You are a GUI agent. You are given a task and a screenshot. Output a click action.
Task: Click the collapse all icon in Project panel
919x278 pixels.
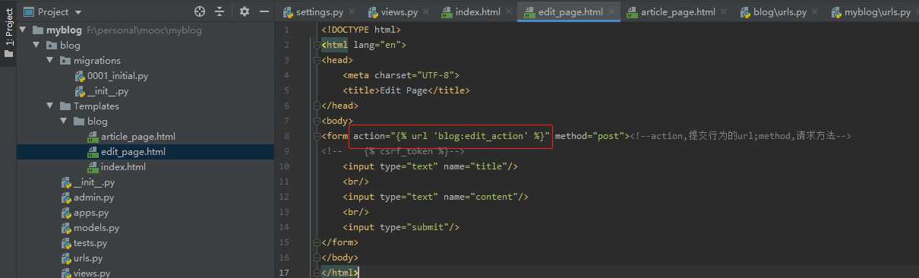[219, 11]
